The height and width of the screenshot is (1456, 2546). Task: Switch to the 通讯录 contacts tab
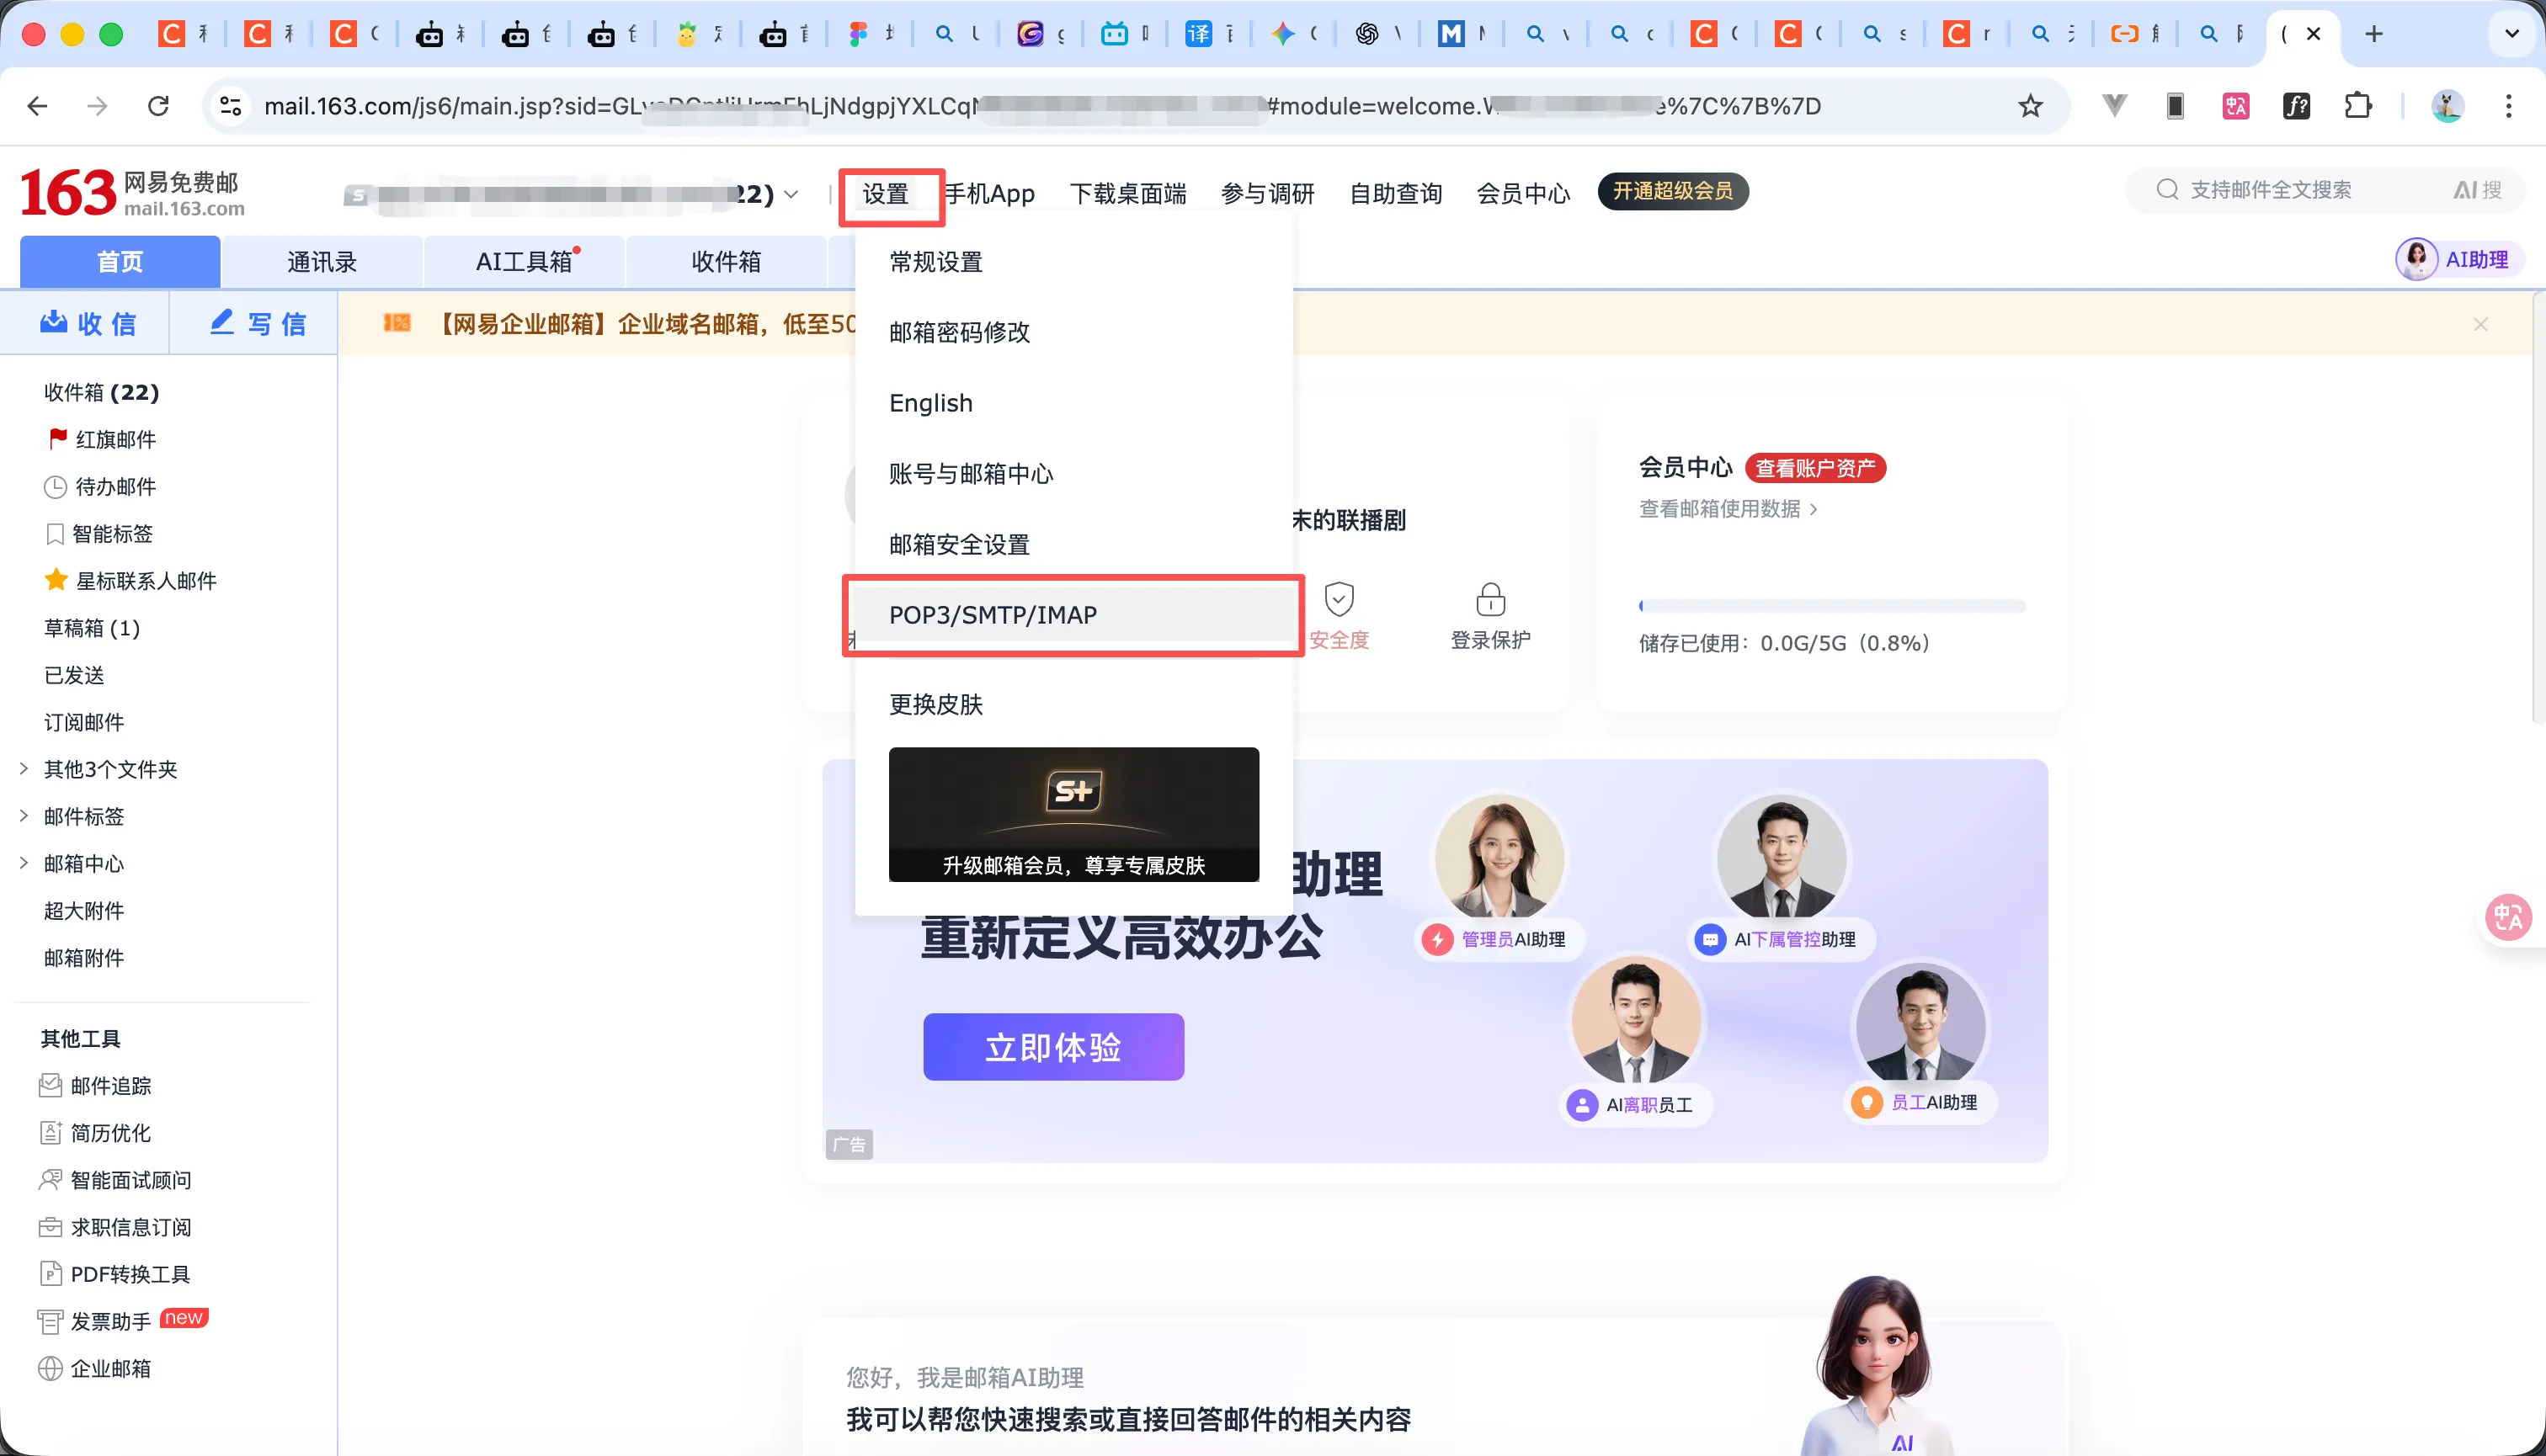pyautogui.click(x=321, y=261)
